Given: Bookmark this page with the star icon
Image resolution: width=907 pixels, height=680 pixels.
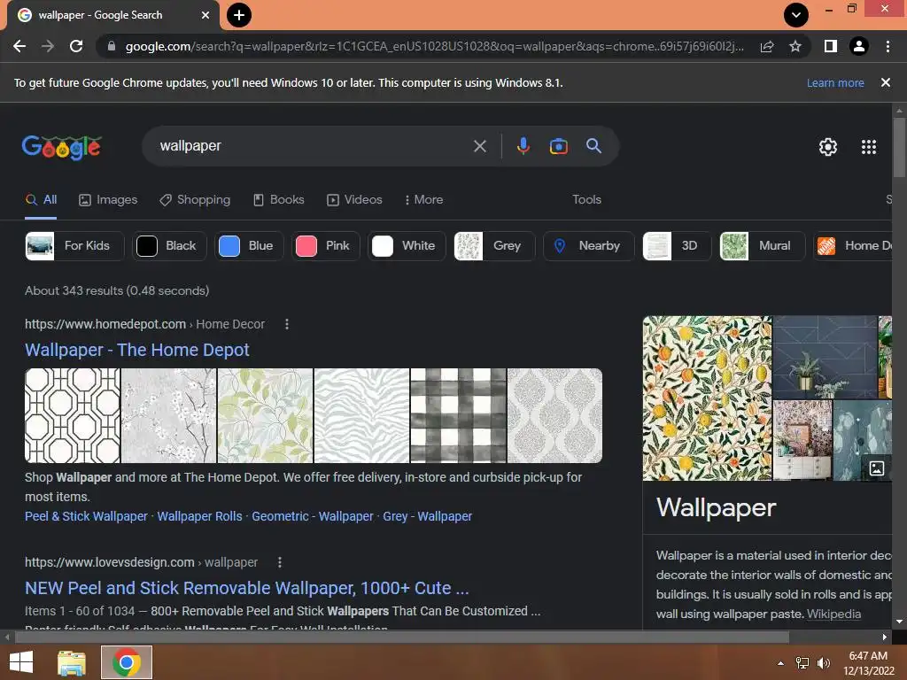Looking at the screenshot, I should (795, 46).
